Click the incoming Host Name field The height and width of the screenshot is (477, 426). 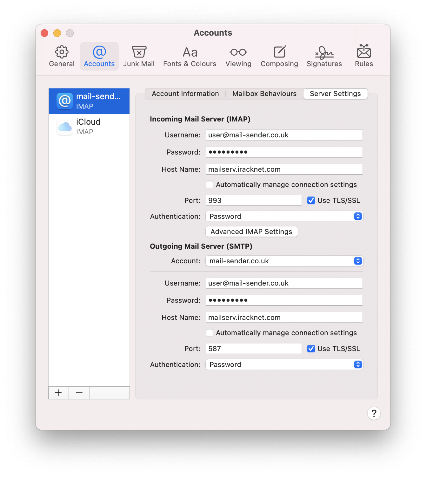point(284,169)
